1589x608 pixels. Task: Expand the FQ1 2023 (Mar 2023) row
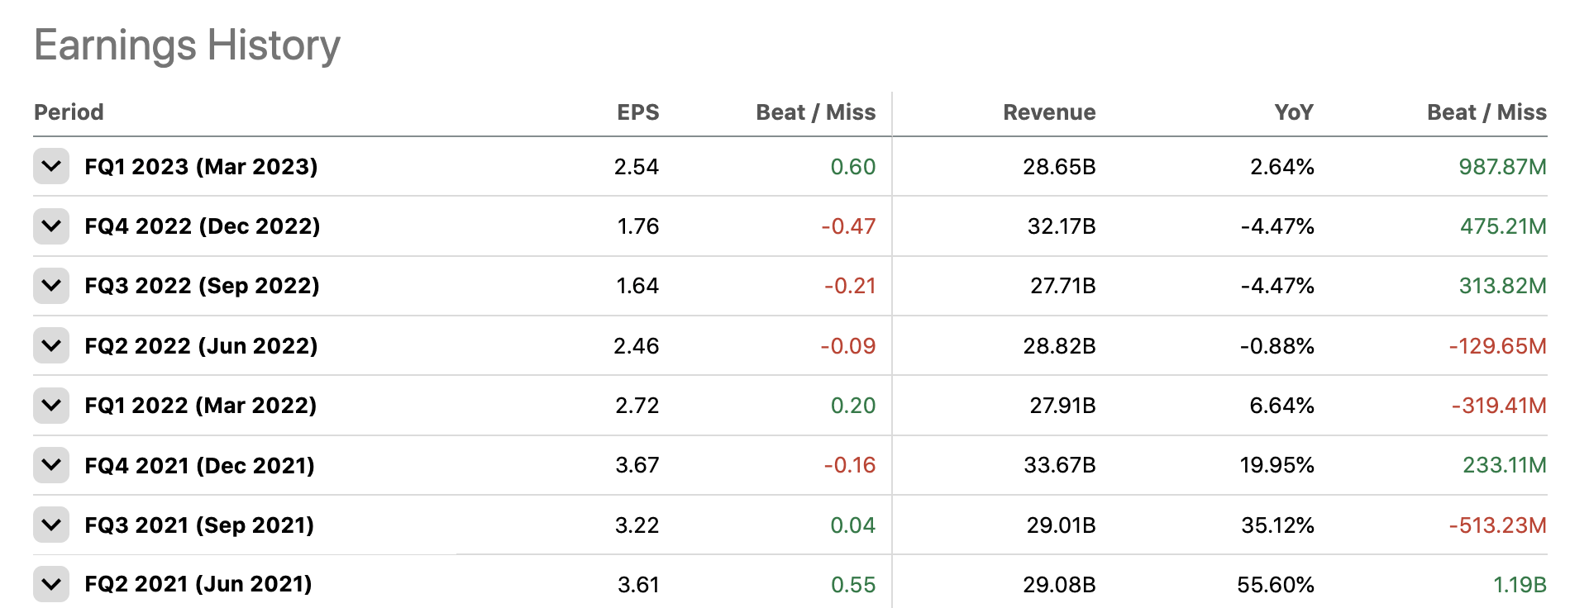click(x=51, y=166)
